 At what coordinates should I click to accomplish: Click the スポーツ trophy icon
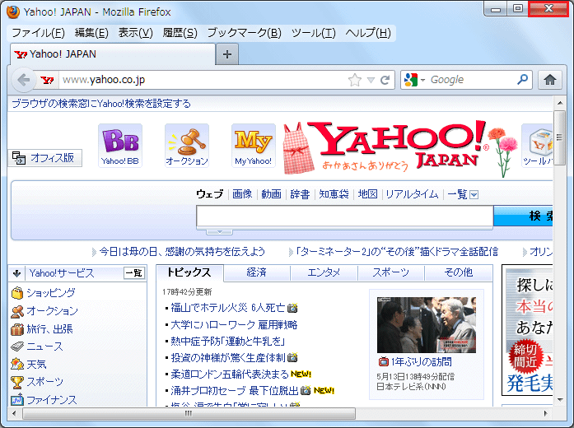click(17, 382)
